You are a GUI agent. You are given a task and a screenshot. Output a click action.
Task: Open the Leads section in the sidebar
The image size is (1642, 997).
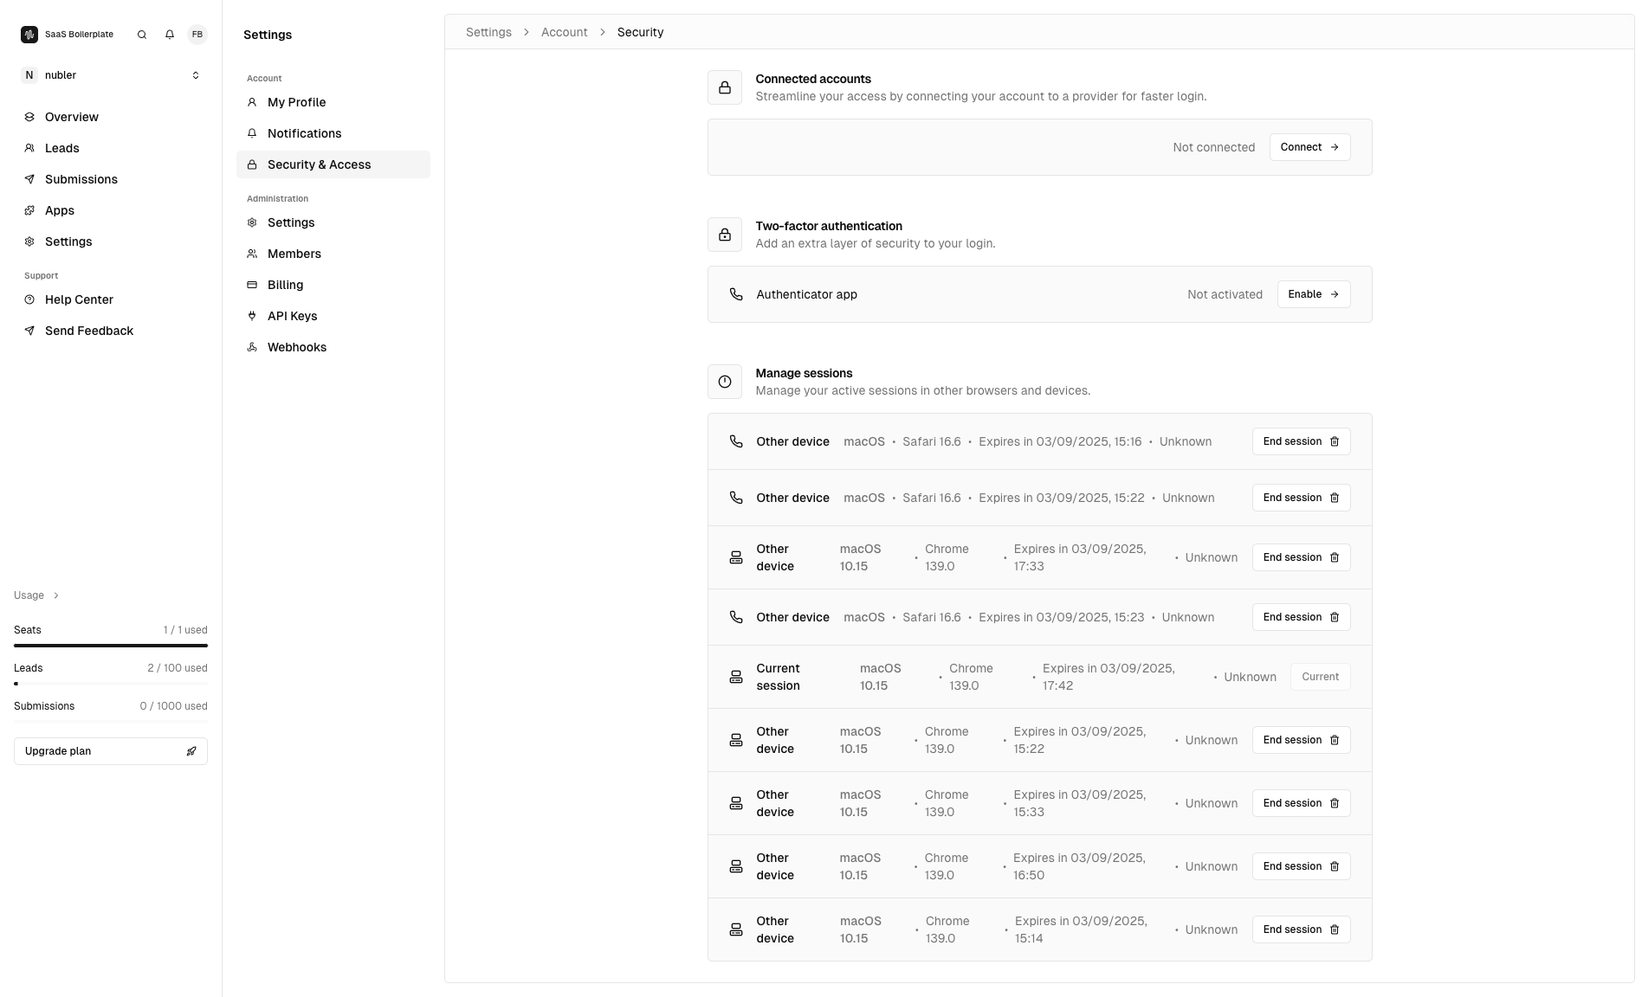[x=61, y=148]
